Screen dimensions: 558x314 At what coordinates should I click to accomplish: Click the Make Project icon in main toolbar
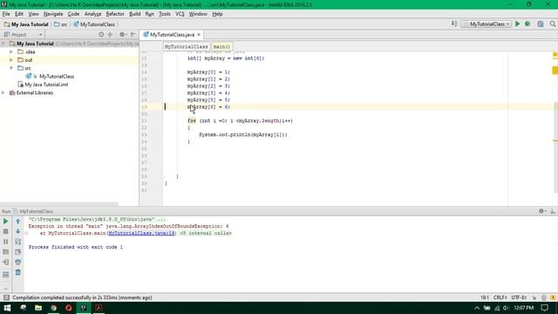pos(454,24)
